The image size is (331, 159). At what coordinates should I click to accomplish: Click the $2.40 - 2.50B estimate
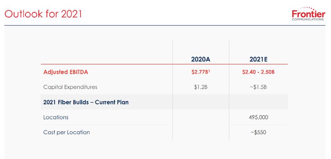coord(258,72)
